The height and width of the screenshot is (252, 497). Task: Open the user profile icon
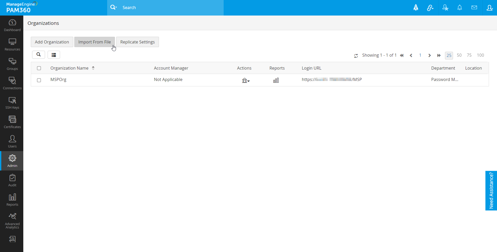coord(489,8)
